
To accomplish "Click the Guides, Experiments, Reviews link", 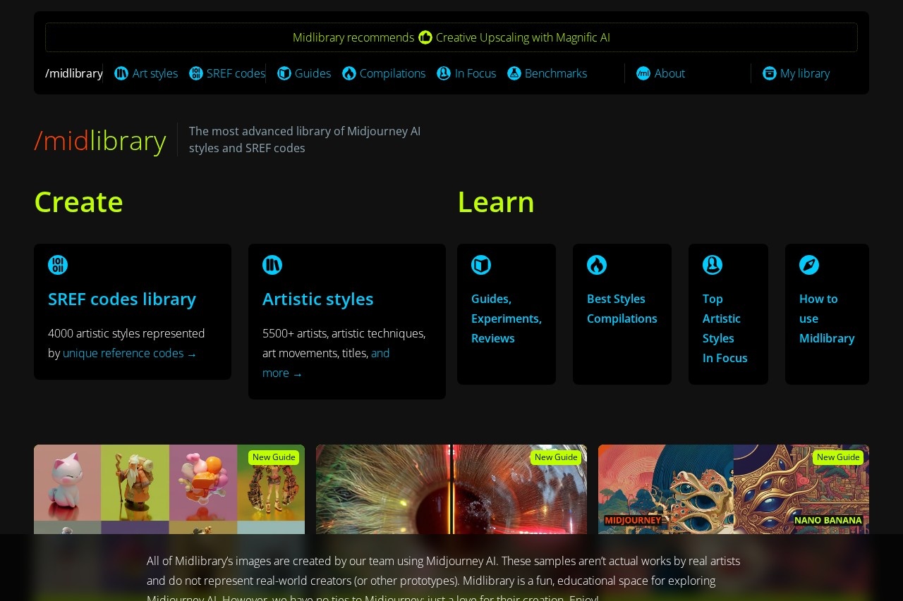I will [506, 318].
